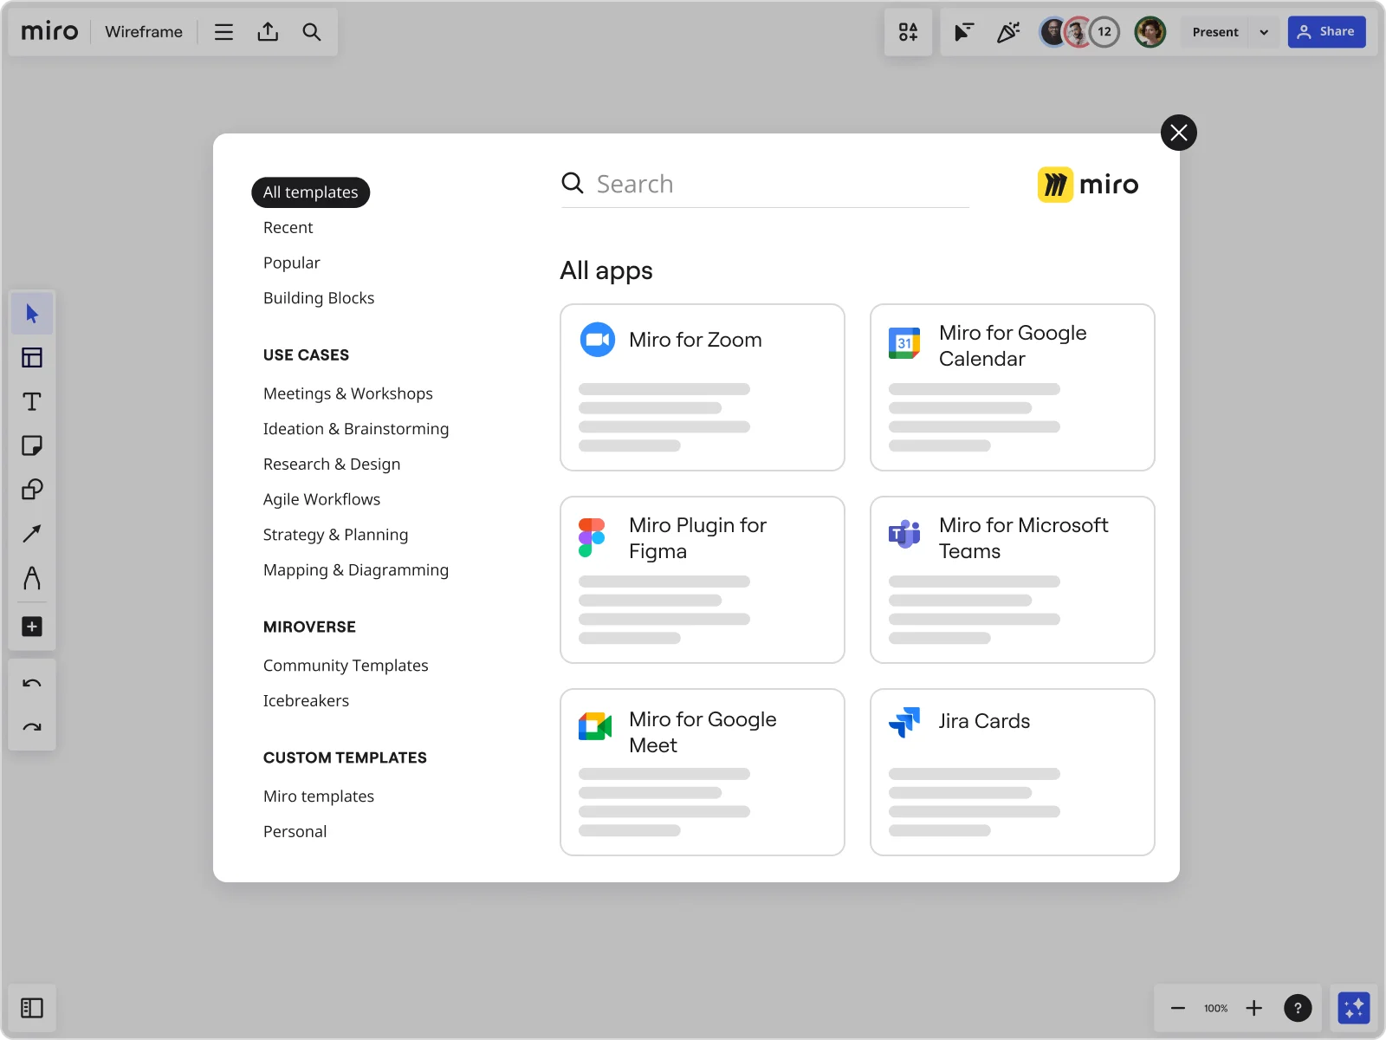Pick the connection line arrow tool
Image resolution: width=1386 pixels, height=1040 pixels.
32,534
